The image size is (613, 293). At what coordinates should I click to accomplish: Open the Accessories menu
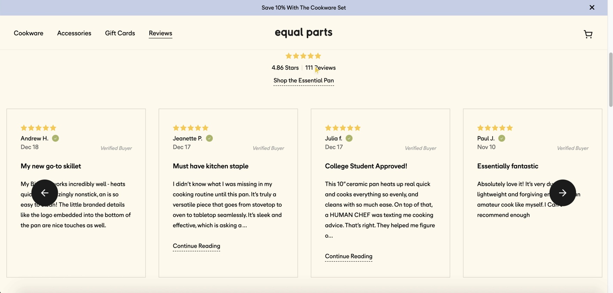pos(74,33)
